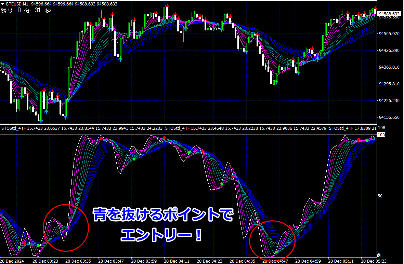Click the 94505.970 price axis label
Screen dimensions: 404x264
389,34
